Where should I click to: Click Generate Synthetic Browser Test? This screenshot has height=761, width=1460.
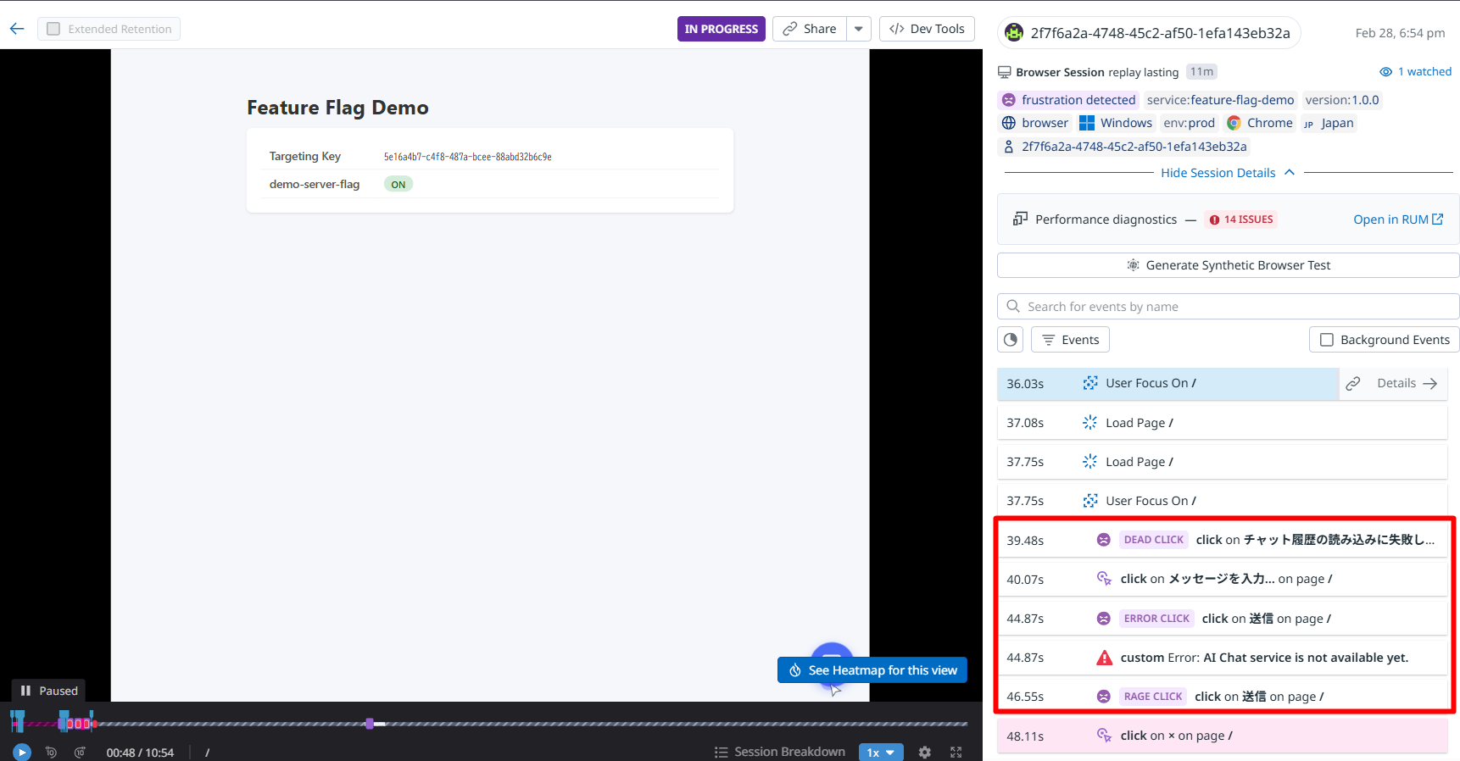[x=1228, y=265]
